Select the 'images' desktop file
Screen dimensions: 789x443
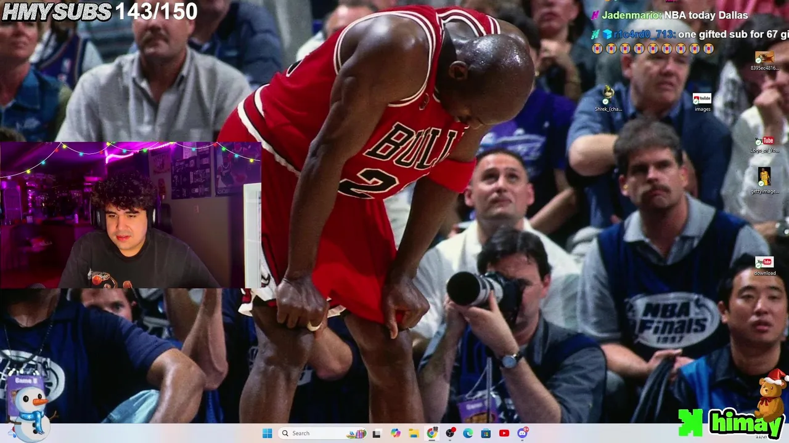(x=703, y=102)
